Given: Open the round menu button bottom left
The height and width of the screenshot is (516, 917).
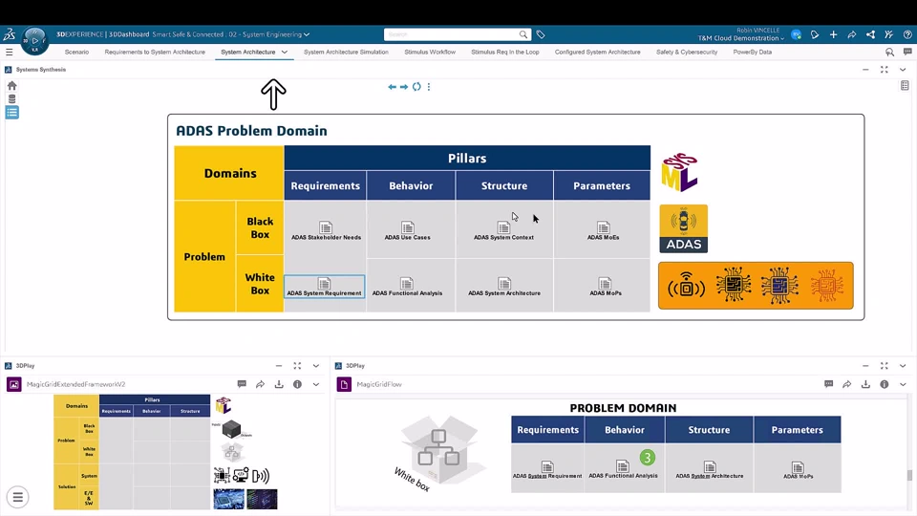Looking at the screenshot, I should pos(17,497).
